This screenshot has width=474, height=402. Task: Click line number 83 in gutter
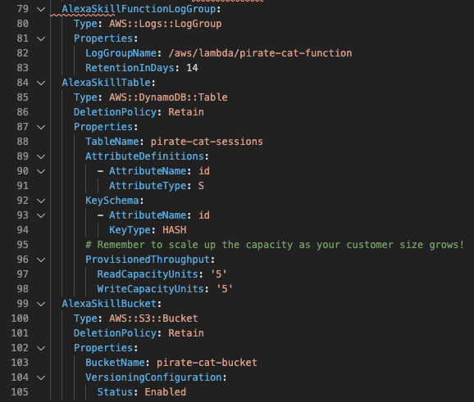23,68
